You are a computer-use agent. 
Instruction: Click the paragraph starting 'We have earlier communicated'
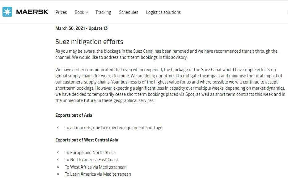point(170,85)
